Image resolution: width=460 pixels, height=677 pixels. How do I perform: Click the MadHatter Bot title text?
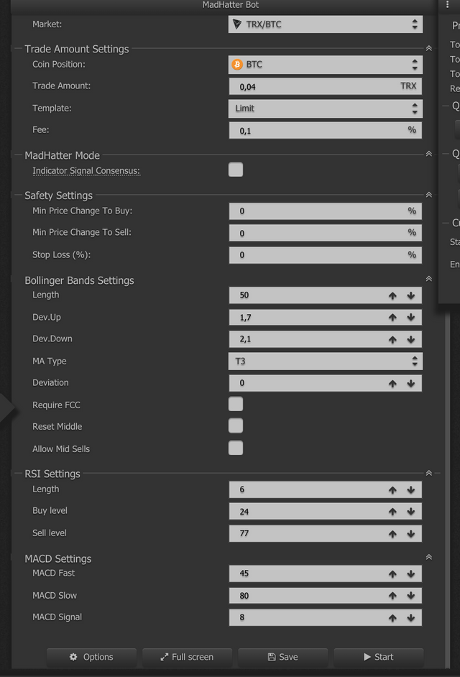pyautogui.click(x=231, y=5)
